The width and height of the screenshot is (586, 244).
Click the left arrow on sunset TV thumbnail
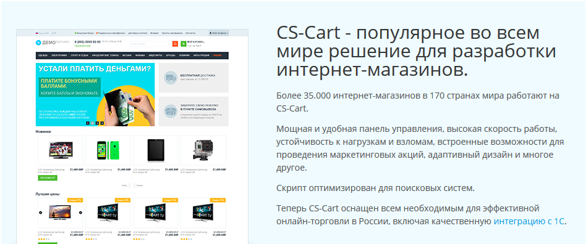pyautogui.click(x=41, y=213)
